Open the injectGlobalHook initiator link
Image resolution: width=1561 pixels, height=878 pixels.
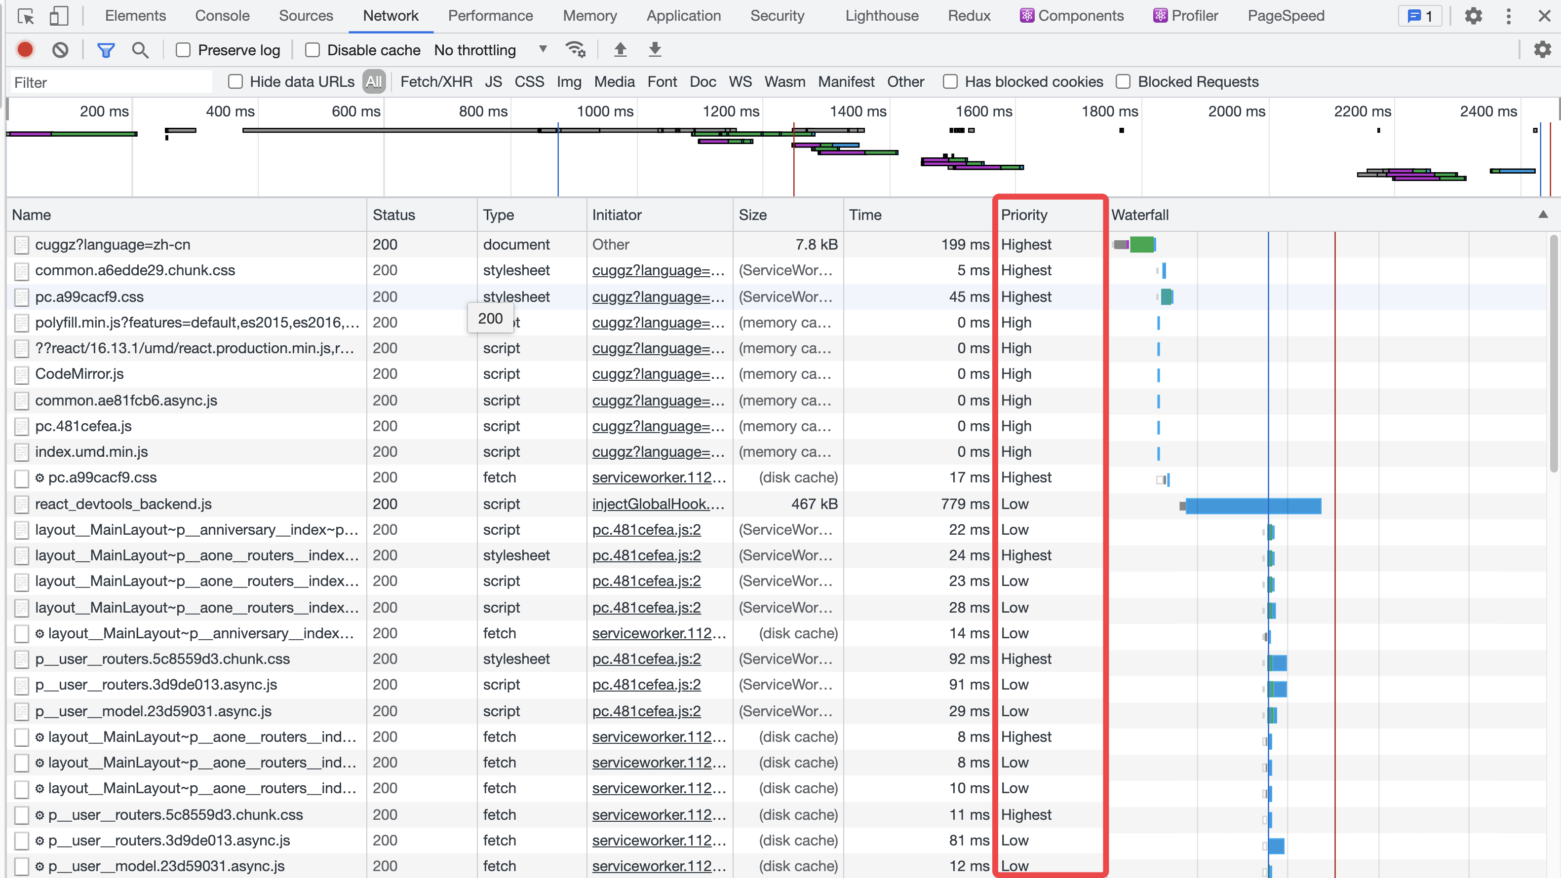[x=658, y=504]
